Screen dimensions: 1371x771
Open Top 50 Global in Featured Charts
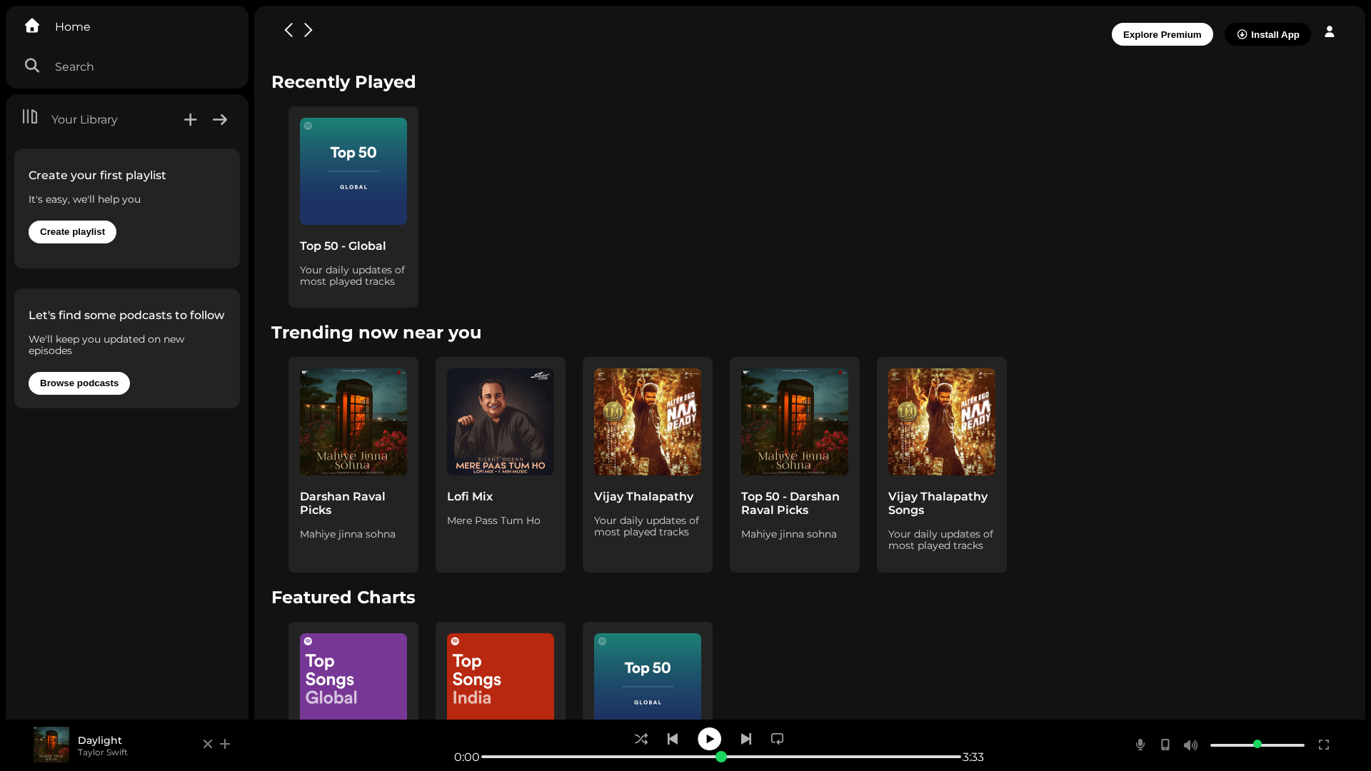click(x=648, y=671)
